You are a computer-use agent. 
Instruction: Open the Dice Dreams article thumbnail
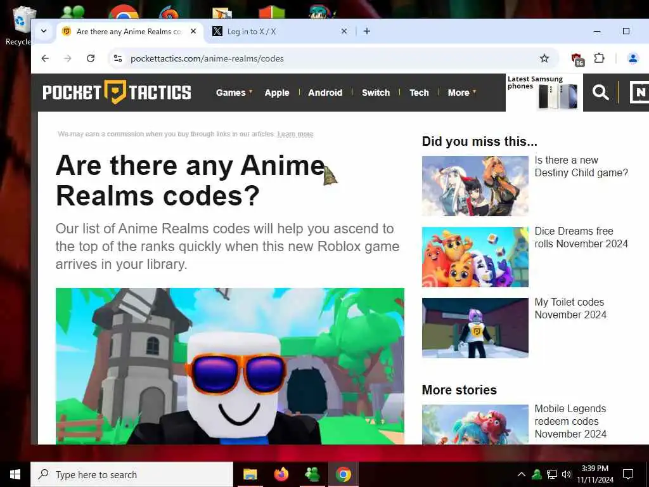[475, 257]
